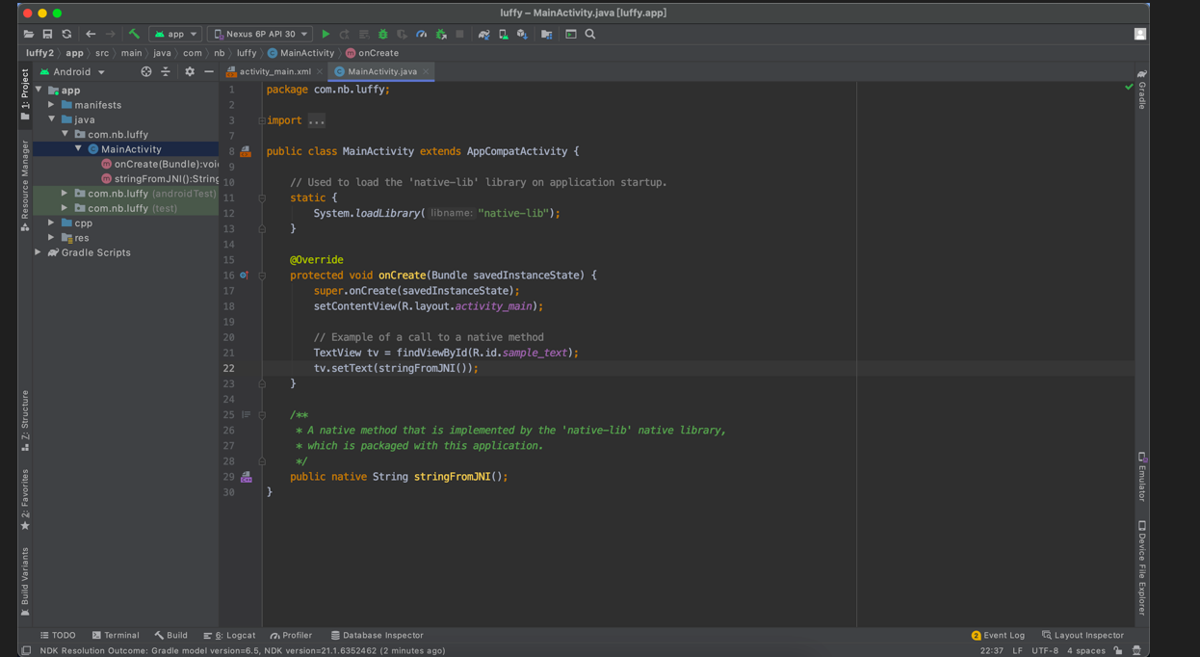
Task: Toggle code folding for the import block
Action: coord(261,120)
